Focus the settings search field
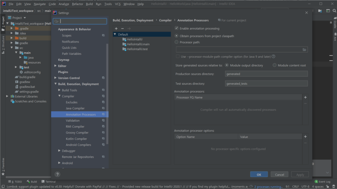The image size is (337, 189). pos(80,21)
